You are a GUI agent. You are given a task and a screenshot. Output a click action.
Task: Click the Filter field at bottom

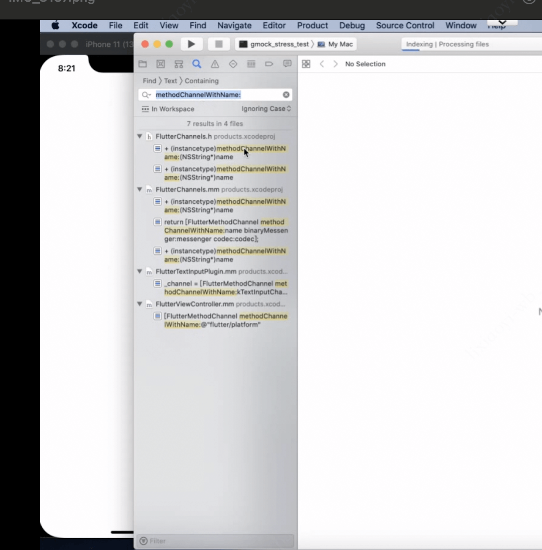216,541
